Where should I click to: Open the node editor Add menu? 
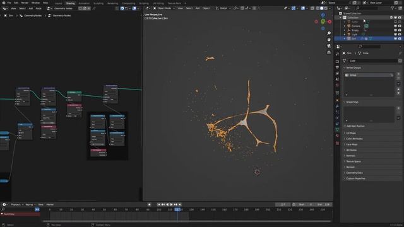[x=31, y=8]
